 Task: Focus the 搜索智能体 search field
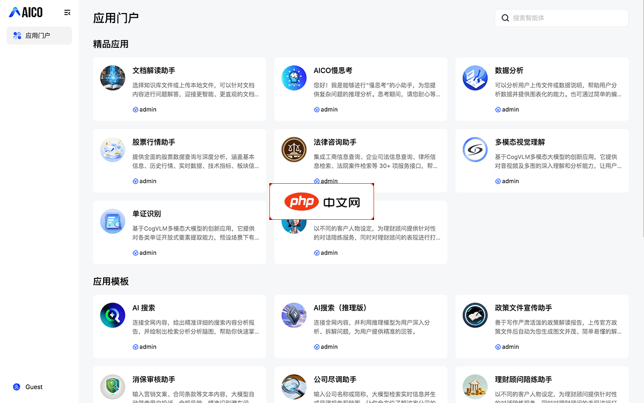point(561,18)
